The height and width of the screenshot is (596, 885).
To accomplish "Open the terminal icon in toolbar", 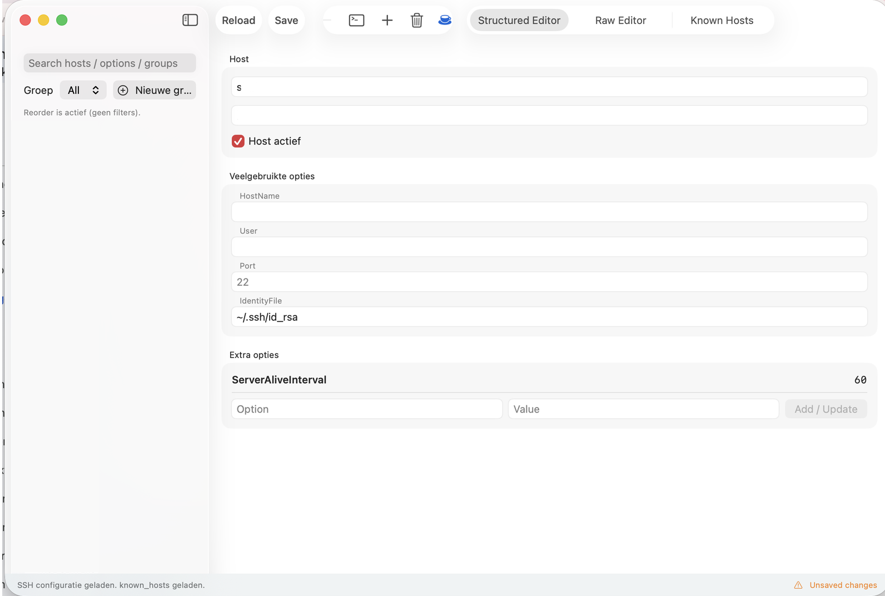I will point(356,21).
